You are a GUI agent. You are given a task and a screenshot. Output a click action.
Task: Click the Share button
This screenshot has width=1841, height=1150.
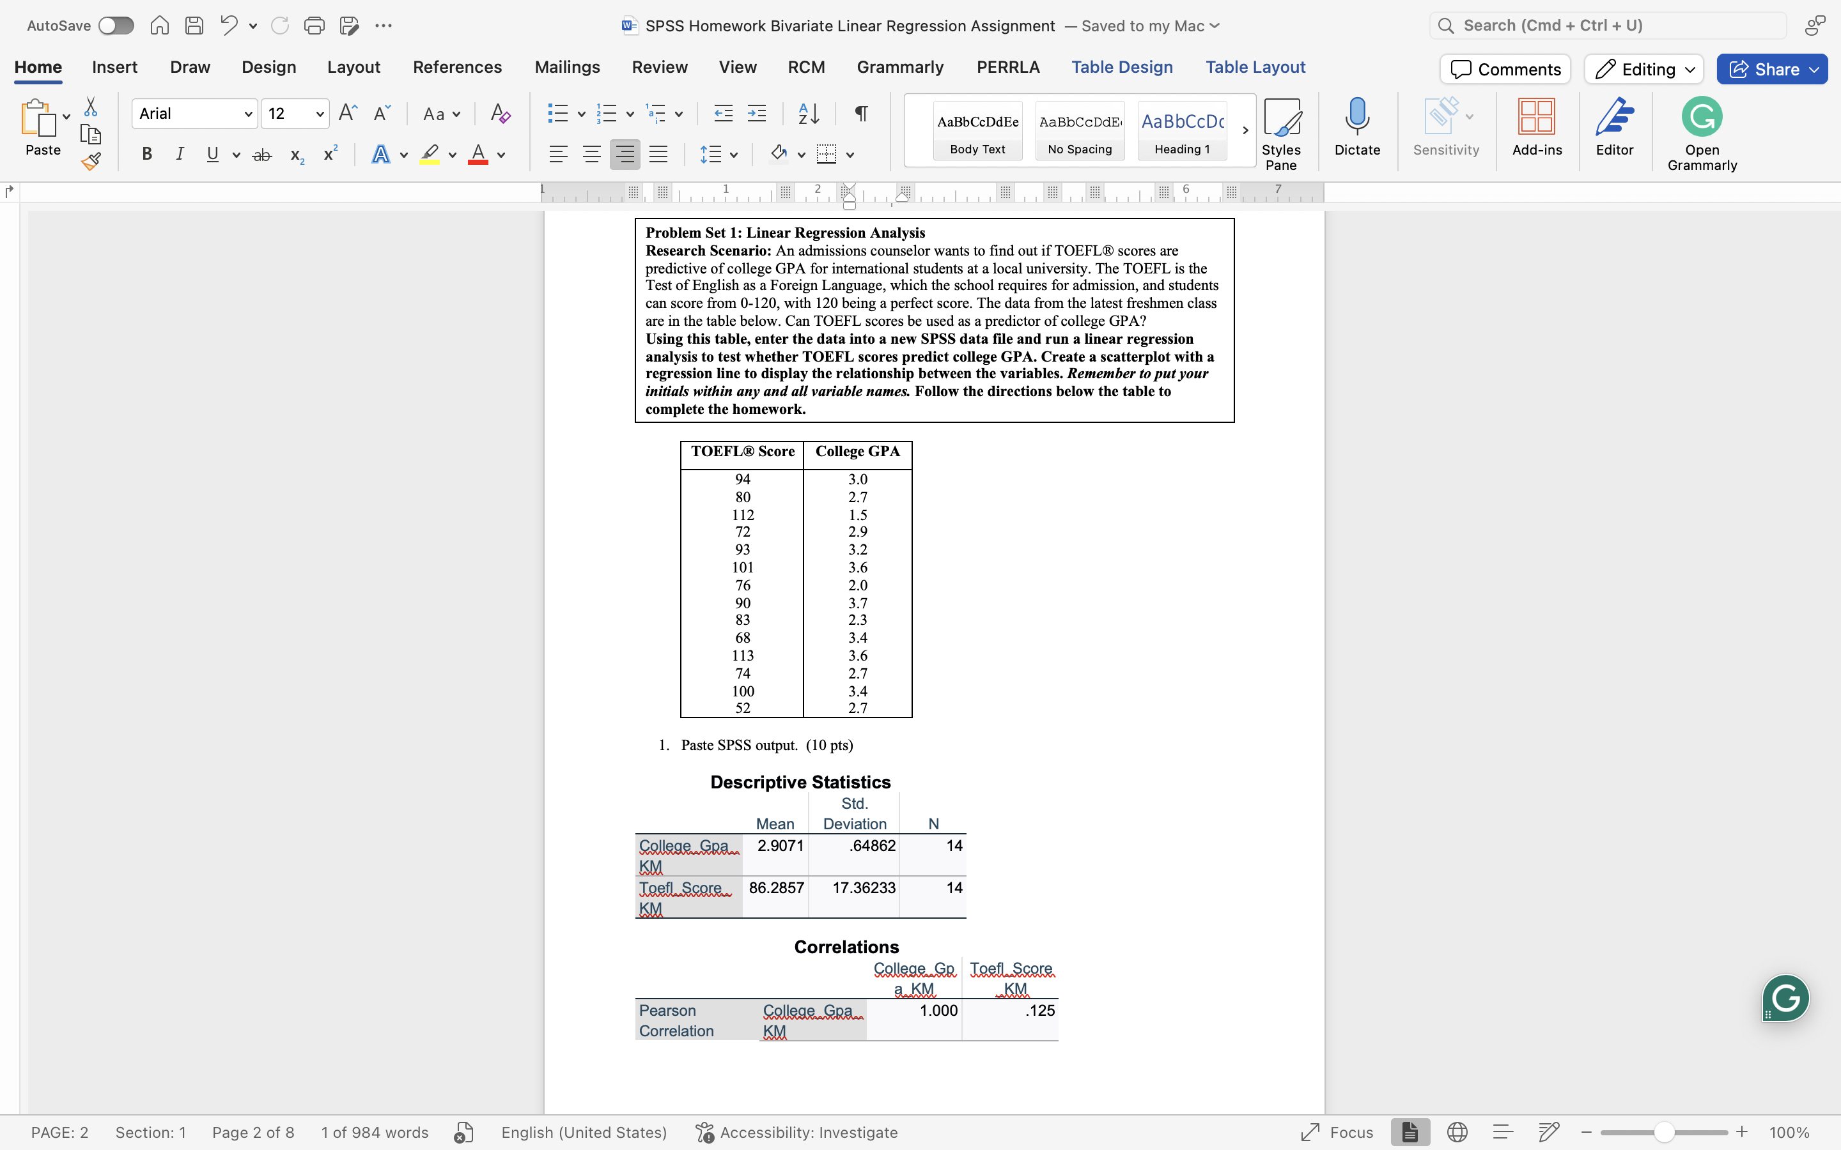tap(1771, 68)
